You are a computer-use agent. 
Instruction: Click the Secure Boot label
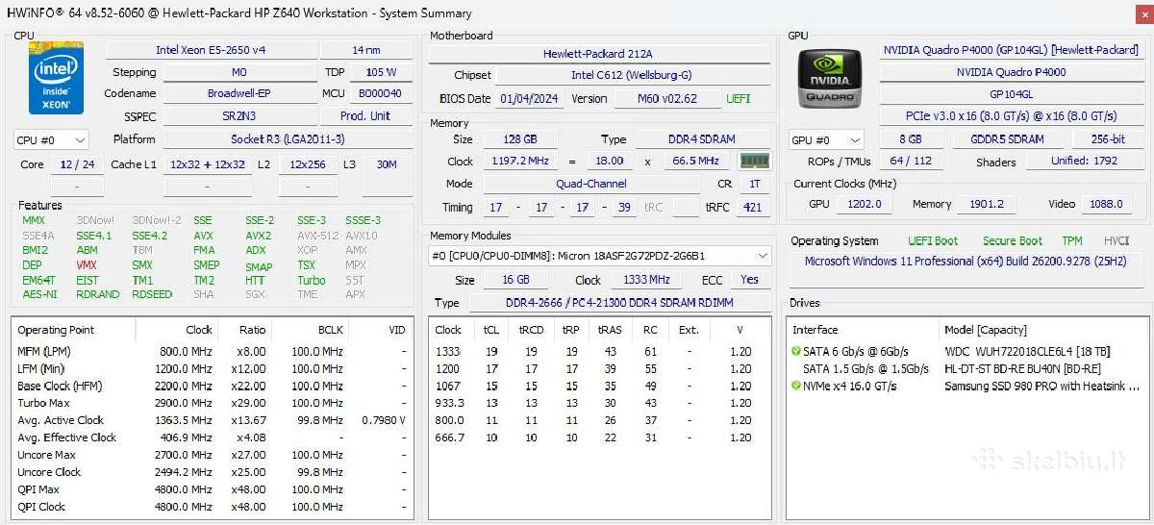(1012, 241)
